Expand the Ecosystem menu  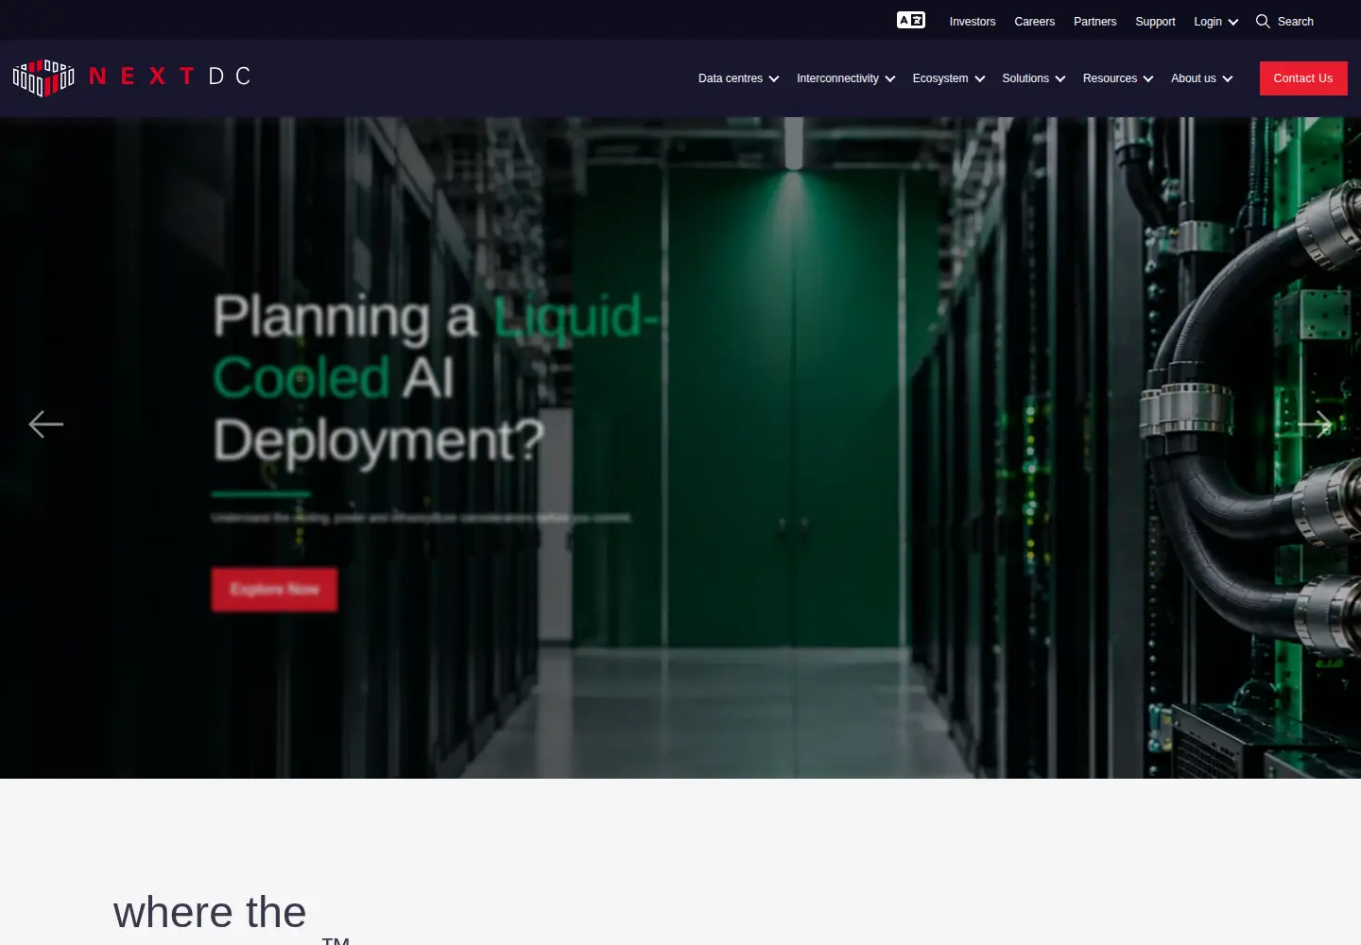pos(949,78)
